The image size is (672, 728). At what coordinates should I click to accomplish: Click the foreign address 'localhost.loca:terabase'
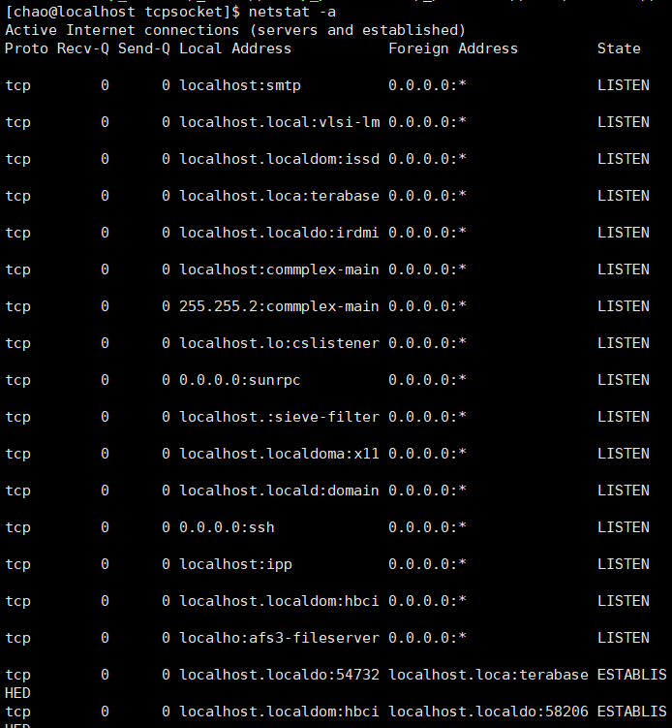(488, 675)
